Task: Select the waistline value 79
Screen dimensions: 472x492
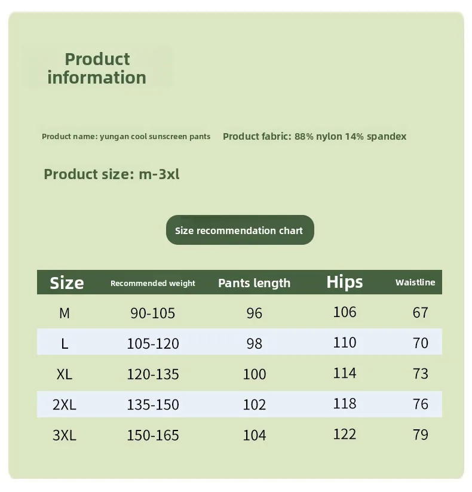Action: click(421, 435)
